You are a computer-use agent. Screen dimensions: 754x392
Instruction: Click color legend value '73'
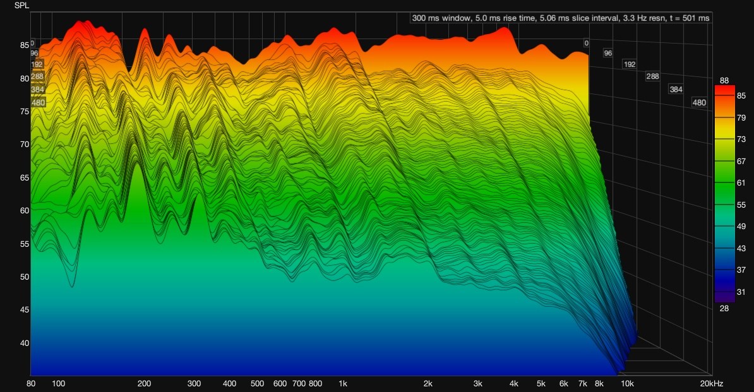741,140
